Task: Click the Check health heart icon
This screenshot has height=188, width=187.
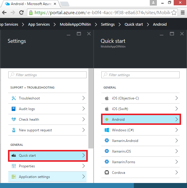Action: tap(14, 120)
